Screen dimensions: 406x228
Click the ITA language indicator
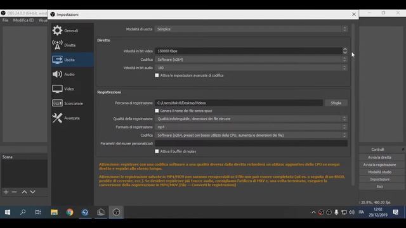[x=361, y=212]
